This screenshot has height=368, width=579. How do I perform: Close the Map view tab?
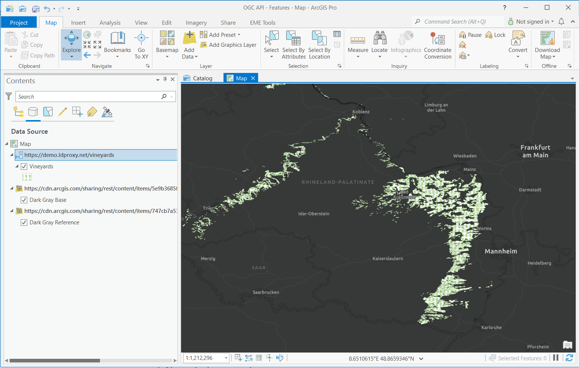253,78
